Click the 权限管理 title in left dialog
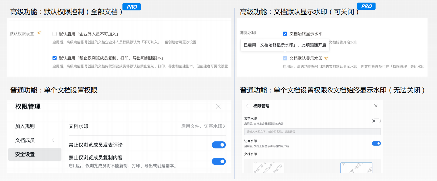Viewport: 437px width, 181px height. [28, 107]
